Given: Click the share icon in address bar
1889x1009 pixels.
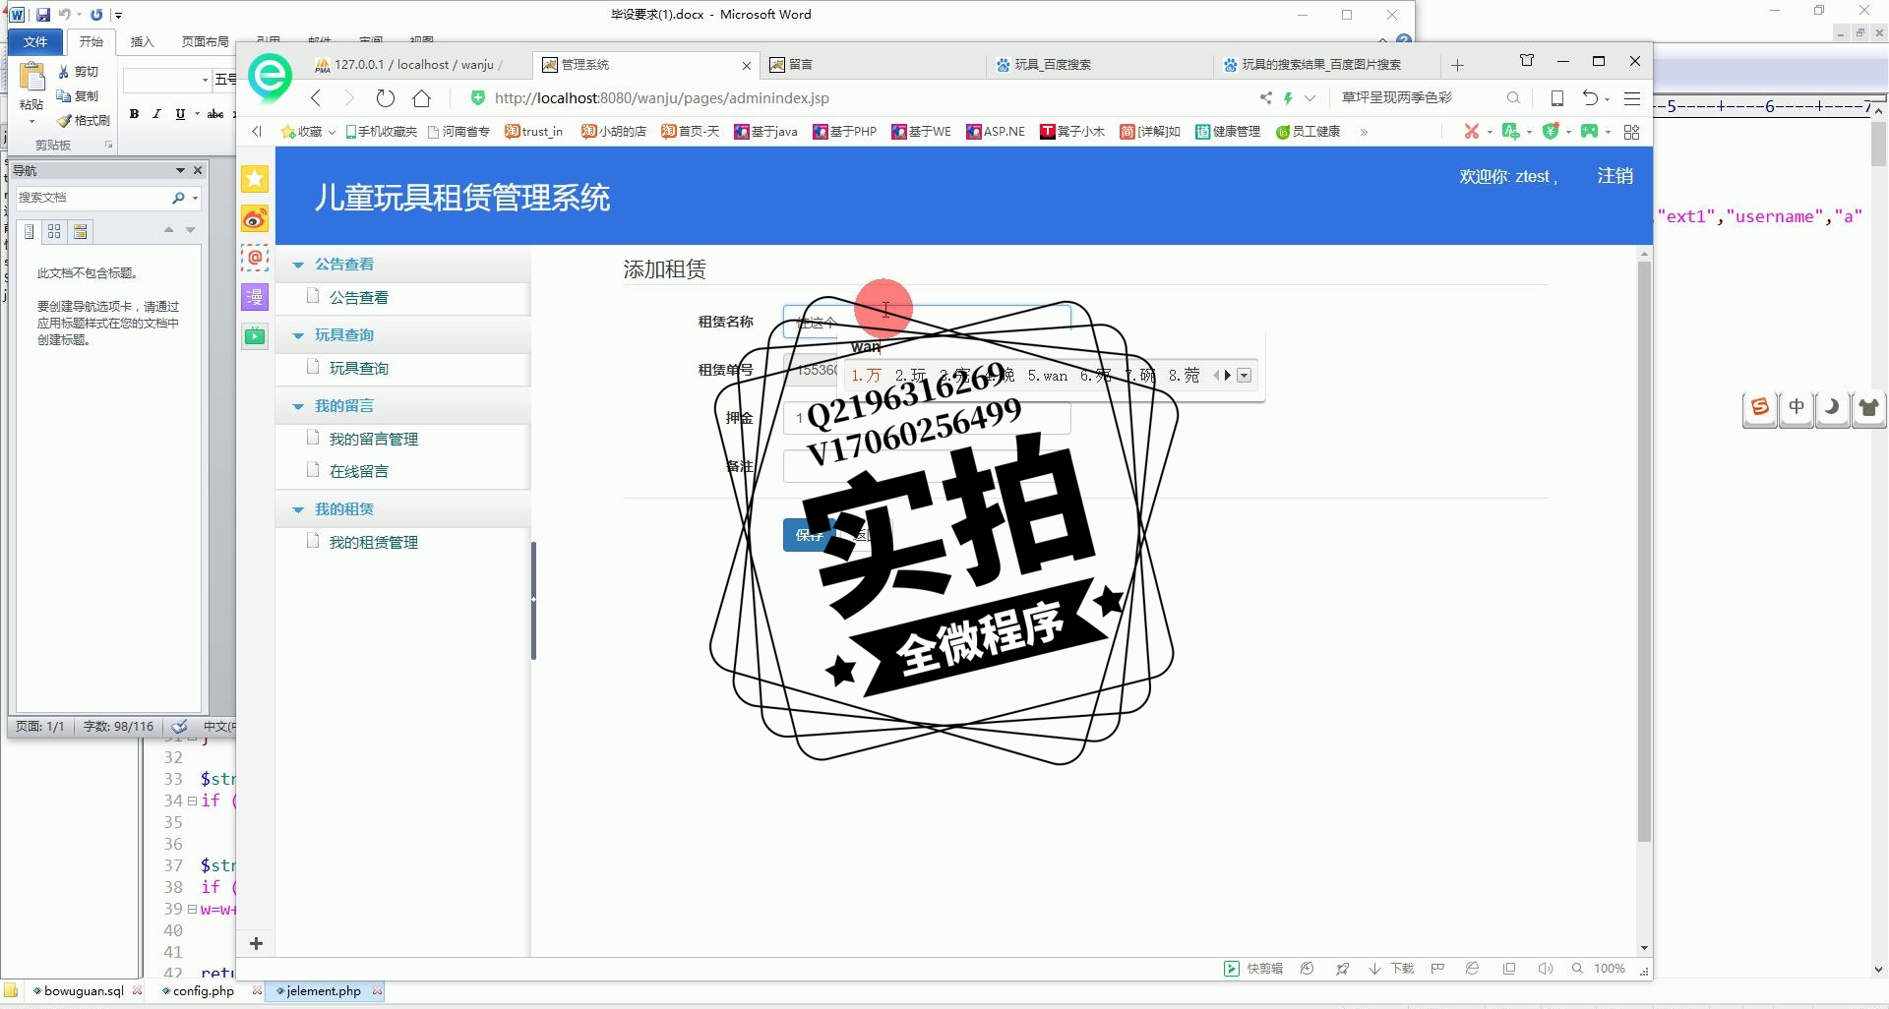Looking at the screenshot, I should click(1265, 97).
